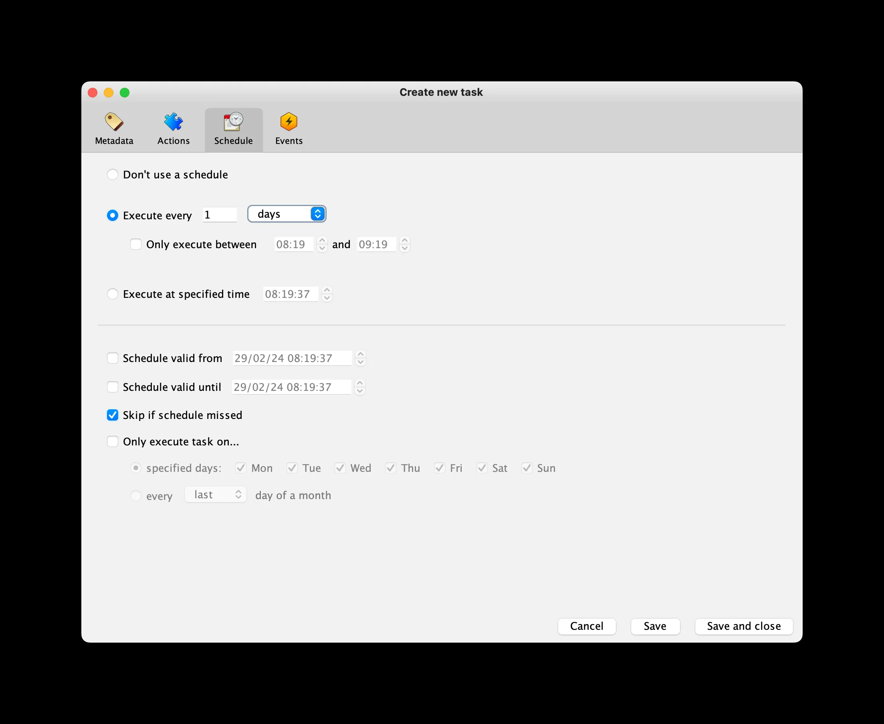Screen dimensions: 884x724
Task: Click the Save button
Action: pos(655,626)
